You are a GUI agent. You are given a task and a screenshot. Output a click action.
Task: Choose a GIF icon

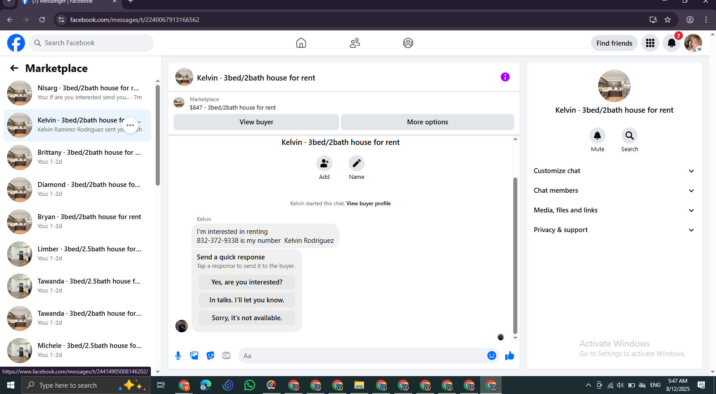[226, 356]
